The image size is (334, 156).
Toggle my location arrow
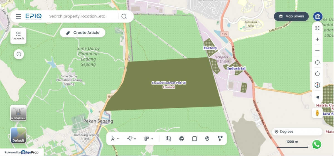click(x=317, y=97)
